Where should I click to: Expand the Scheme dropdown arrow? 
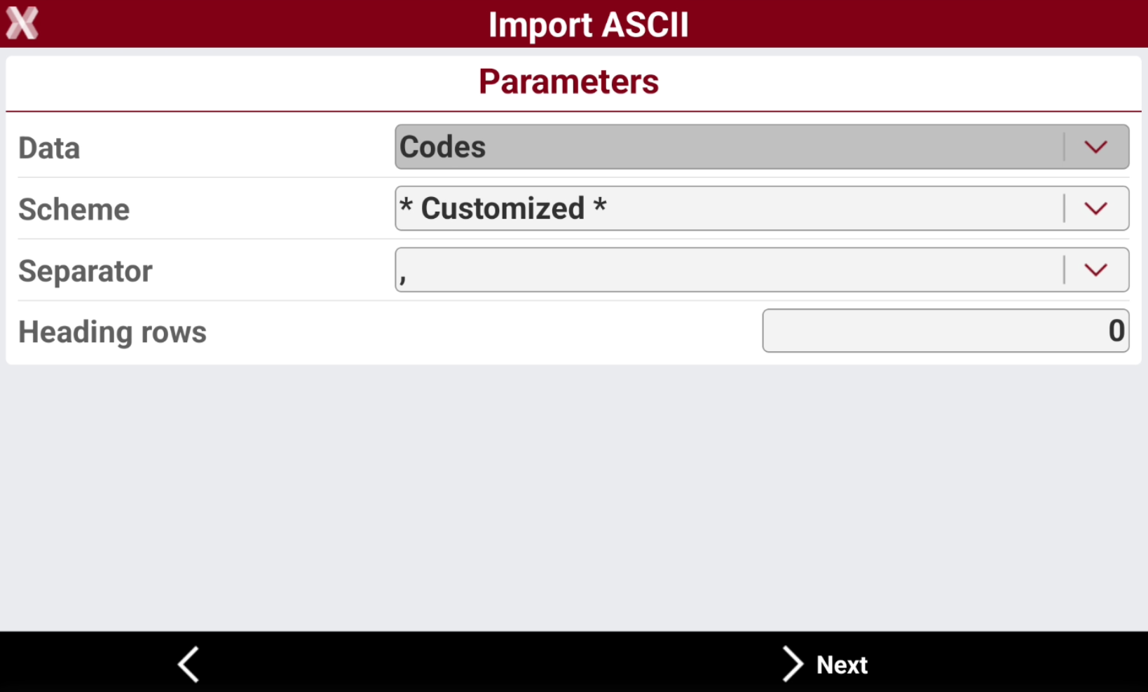(x=1095, y=208)
